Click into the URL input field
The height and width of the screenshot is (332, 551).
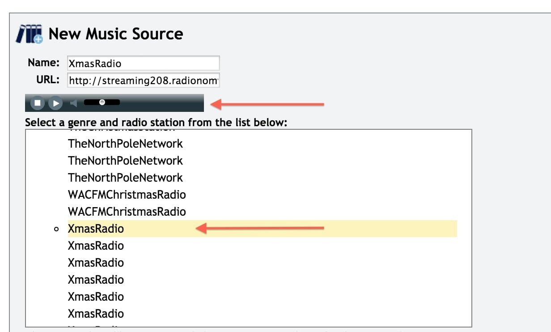tap(143, 81)
